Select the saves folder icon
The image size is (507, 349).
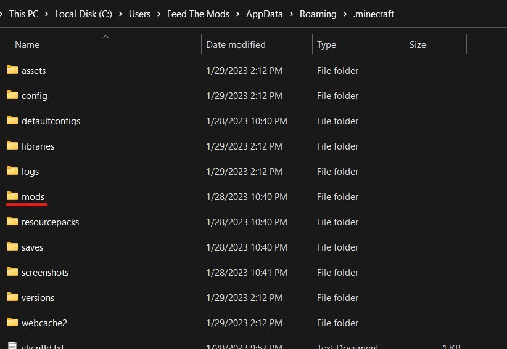(12, 246)
